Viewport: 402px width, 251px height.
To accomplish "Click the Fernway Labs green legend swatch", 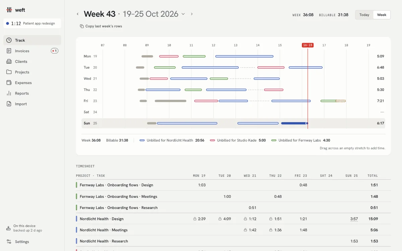I will click(x=274, y=140).
